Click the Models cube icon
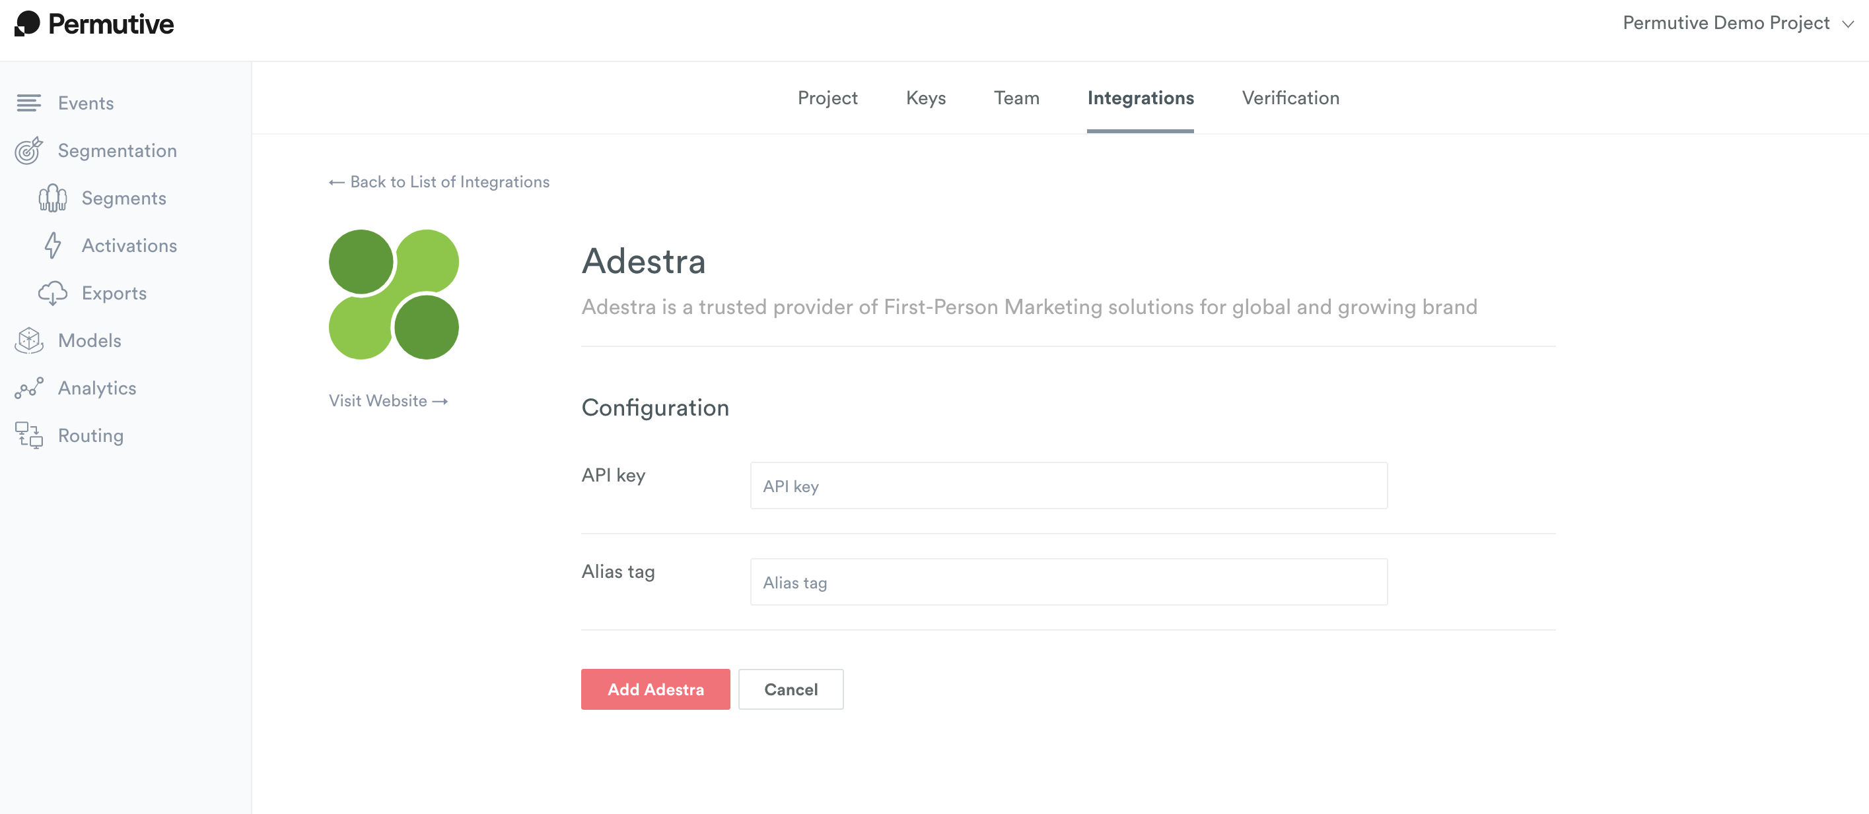 pyautogui.click(x=29, y=340)
